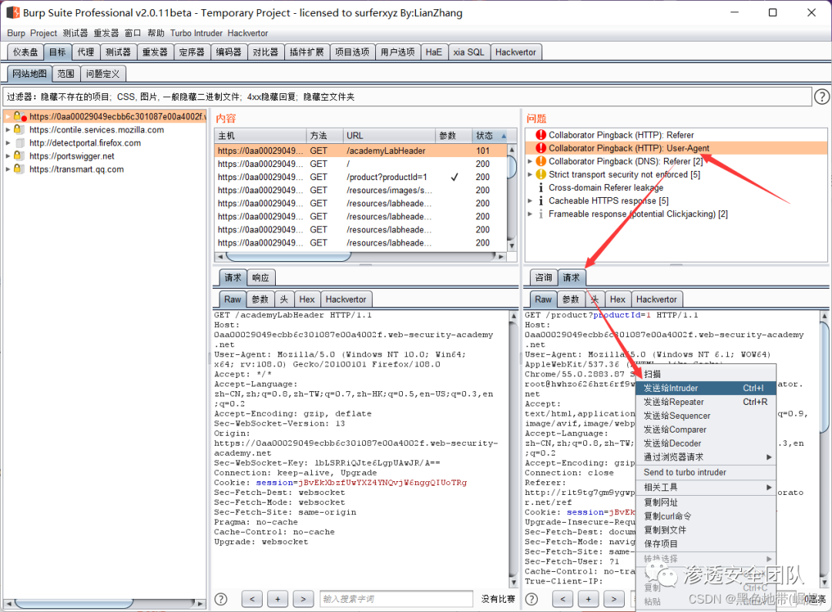This screenshot has width=832, height=612.
Task: Expand Strict transport security issue group
Action: click(x=529, y=175)
